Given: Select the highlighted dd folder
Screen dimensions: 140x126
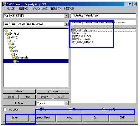Looking at the screenshot, I should (36, 61).
